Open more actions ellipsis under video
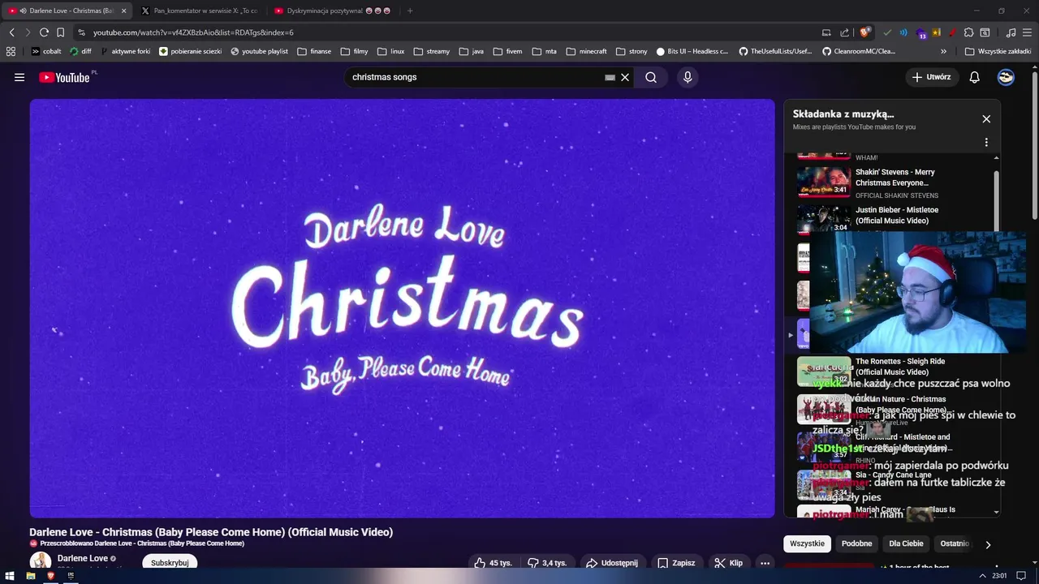 765,563
